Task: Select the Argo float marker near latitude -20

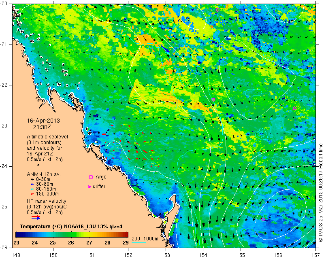Action: (x=217, y=10)
